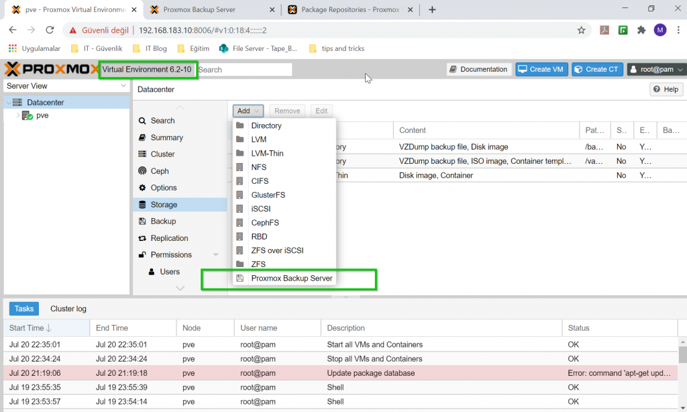
Task: Open the File Server - Tape_B bookmark
Action: click(x=258, y=49)
